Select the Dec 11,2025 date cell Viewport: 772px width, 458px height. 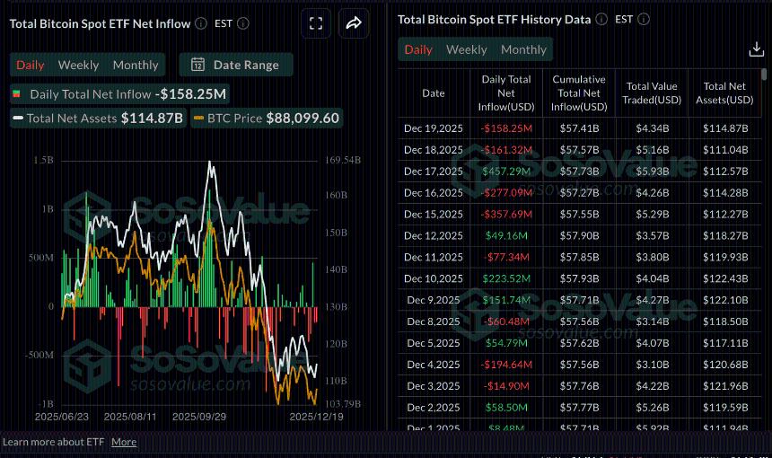[x=434, y=257]
